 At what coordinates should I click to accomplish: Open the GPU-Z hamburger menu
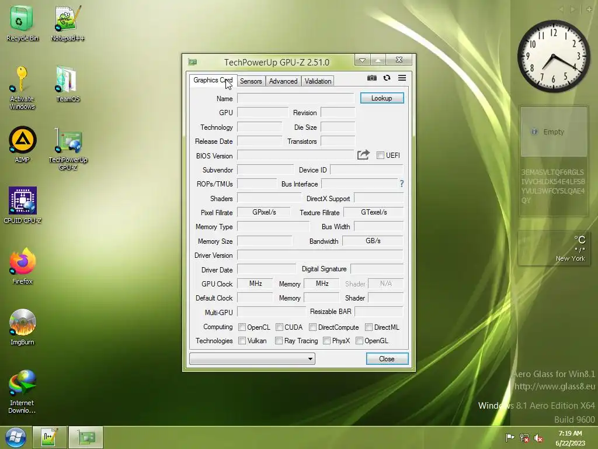pyautogui.click(x=402, y=78)
